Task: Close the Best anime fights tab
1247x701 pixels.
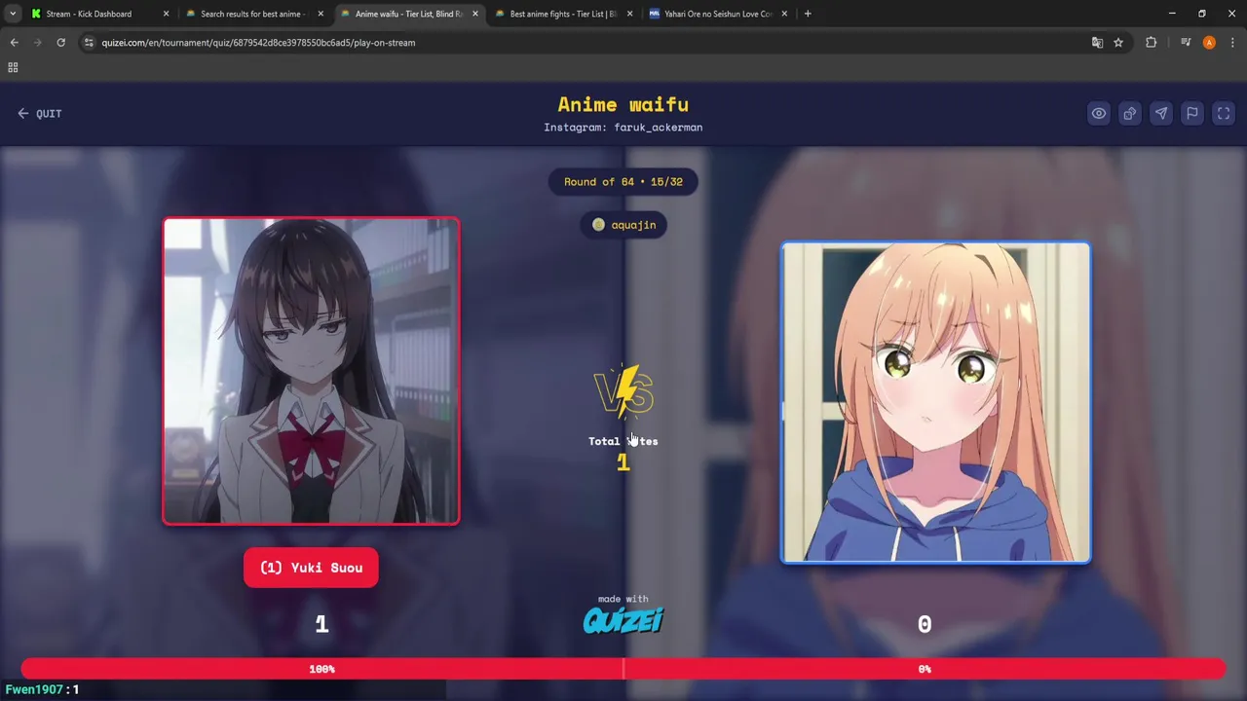Action: (629, 14)
